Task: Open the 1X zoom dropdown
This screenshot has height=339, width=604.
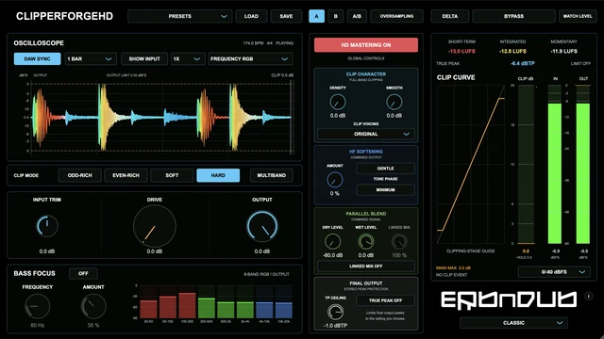Action: coord(187,58)
